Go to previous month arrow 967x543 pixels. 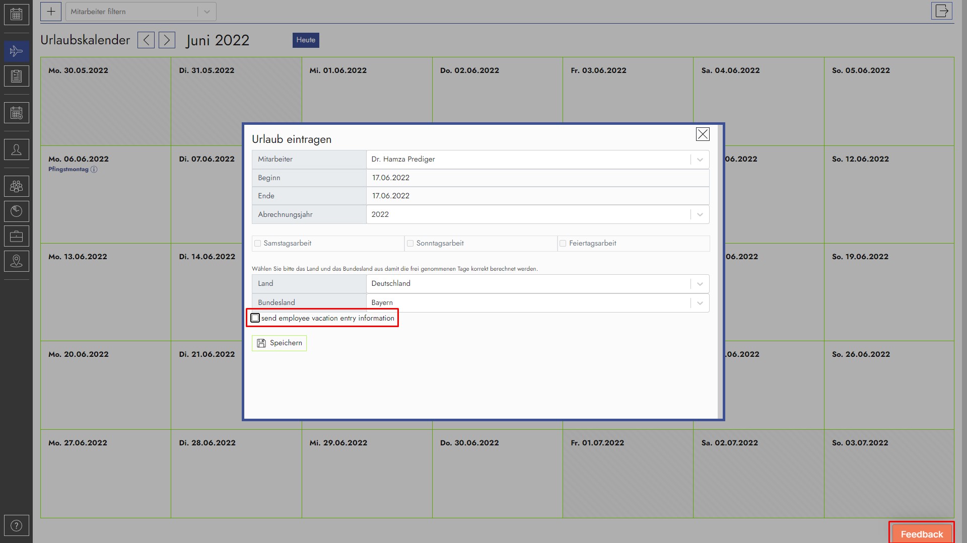click(x=146, y=40)
